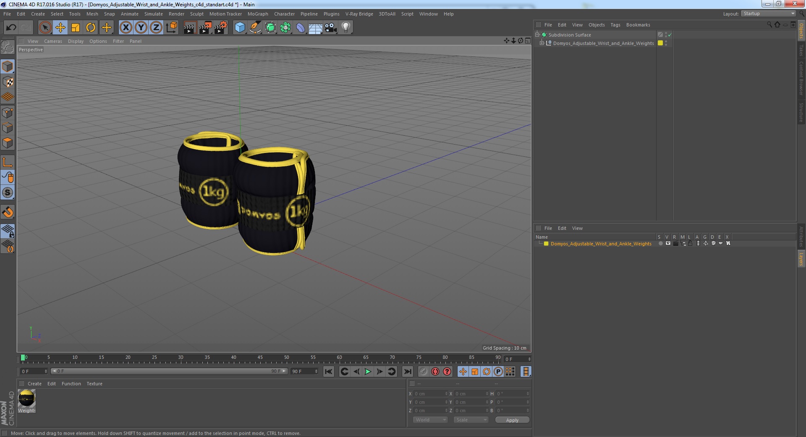Click the camera object icon
The width and height of the screenshot is (806, 437).
pyautogui.click(x=331, y=28)
